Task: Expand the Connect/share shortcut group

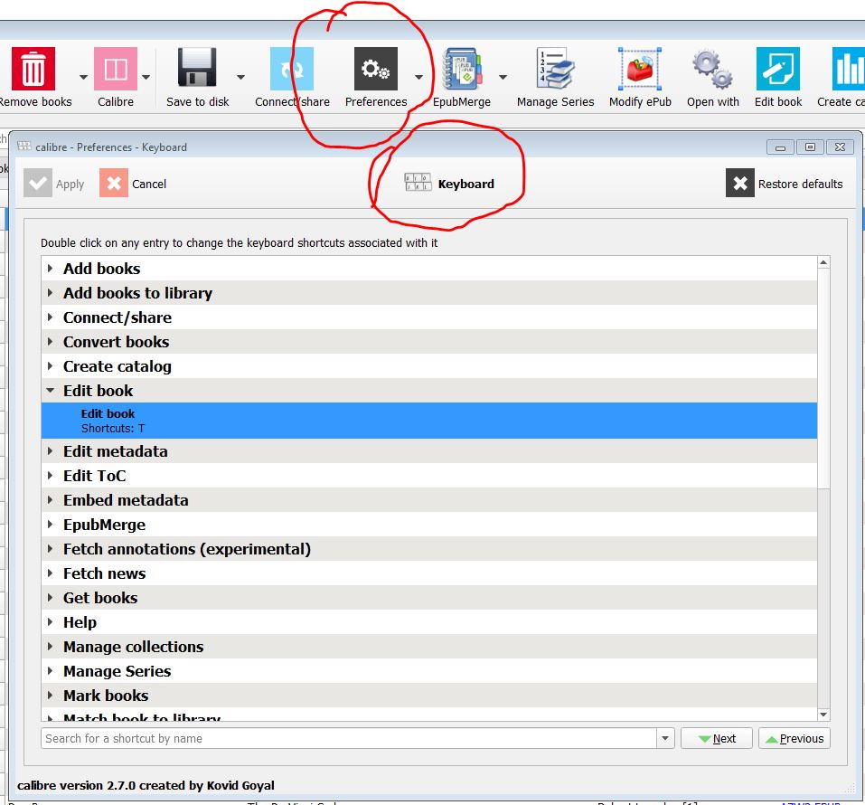Action: [51, 317]
